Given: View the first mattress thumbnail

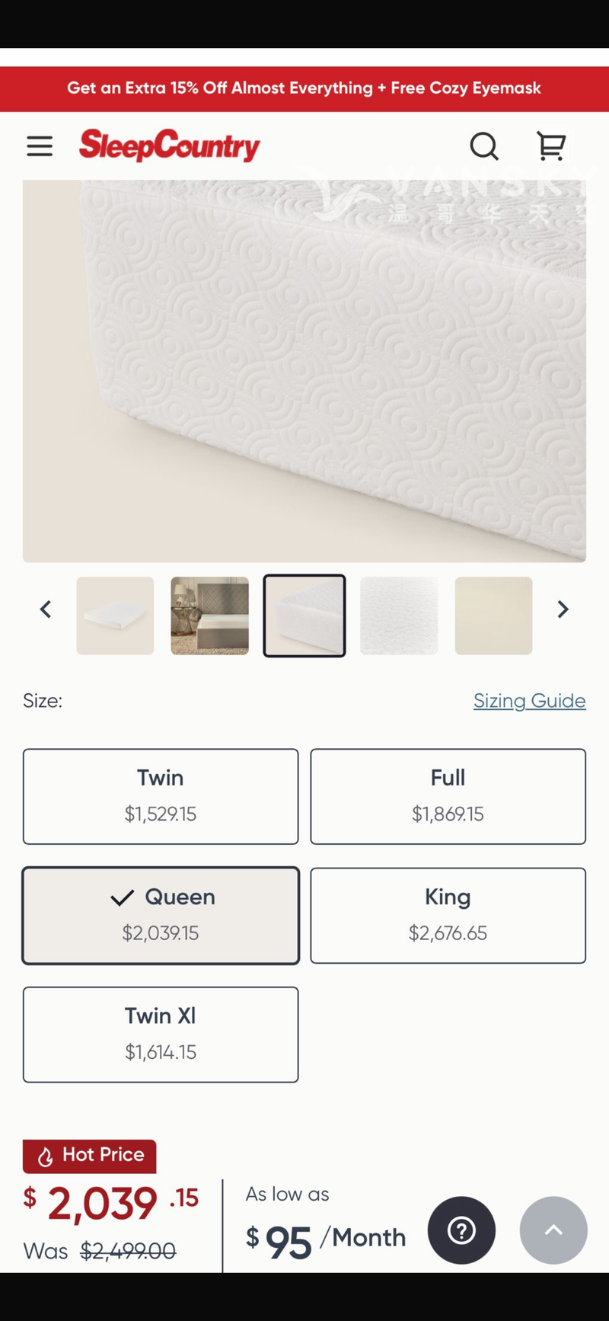Looking at the screenshot, I should [x=115, y=616].
